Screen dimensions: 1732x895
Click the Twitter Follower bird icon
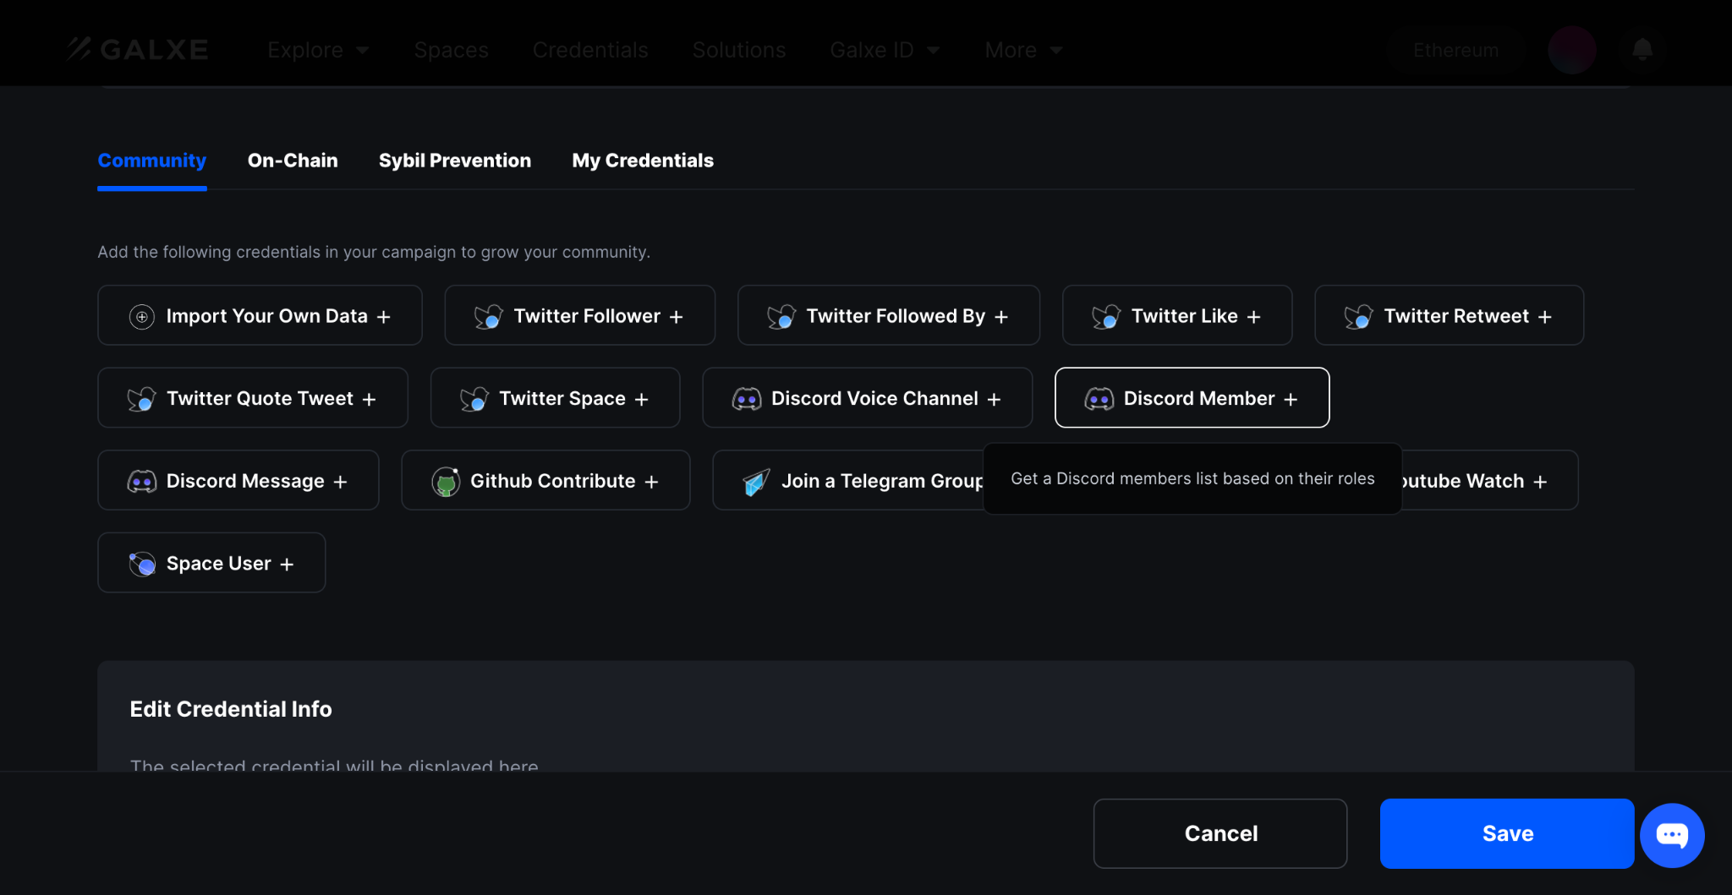pyautogui.click(x=489, y=316)
